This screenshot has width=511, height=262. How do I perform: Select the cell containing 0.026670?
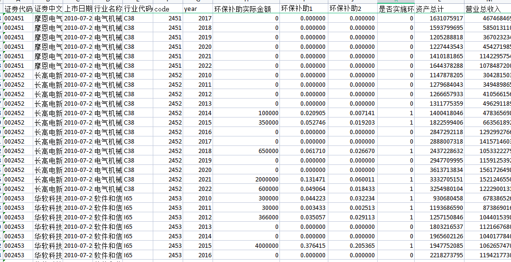pos(353,151)
